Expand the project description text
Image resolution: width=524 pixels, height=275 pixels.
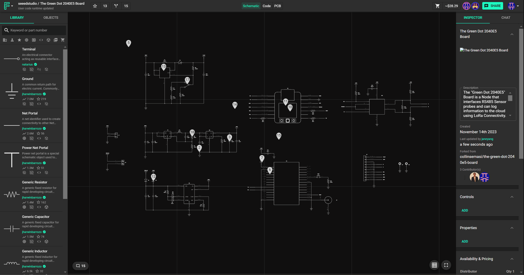coord(511,115)
